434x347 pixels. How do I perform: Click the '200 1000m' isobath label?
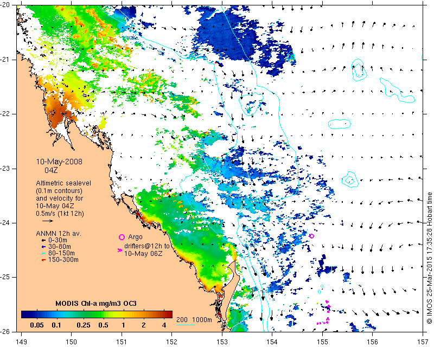click(x=194, y=319)
